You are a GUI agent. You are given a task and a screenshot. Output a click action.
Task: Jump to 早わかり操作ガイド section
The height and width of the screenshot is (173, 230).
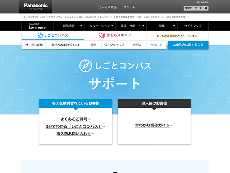click(x=152, y=125)
